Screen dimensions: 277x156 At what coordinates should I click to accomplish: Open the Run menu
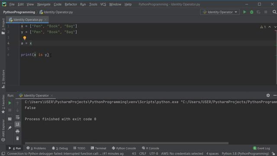tap(83, 4)
